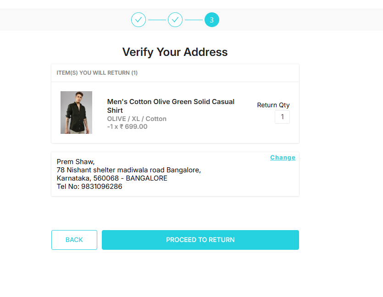Click the connector line between steps two and three
Screen dimensions: 383x297
tap(194, 20)
